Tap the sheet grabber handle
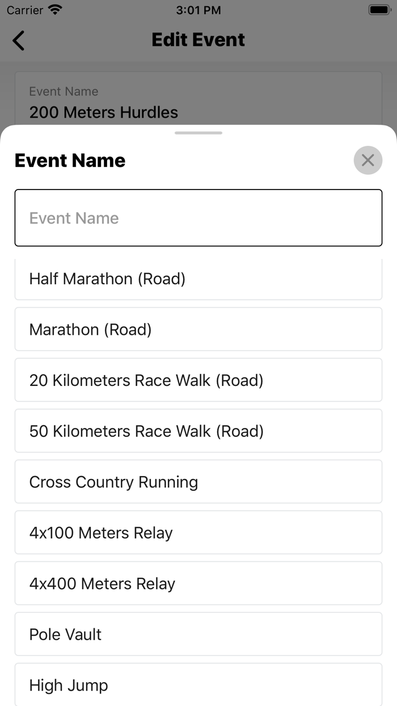This screenshot has height=706, width=397. pos(198,133)
